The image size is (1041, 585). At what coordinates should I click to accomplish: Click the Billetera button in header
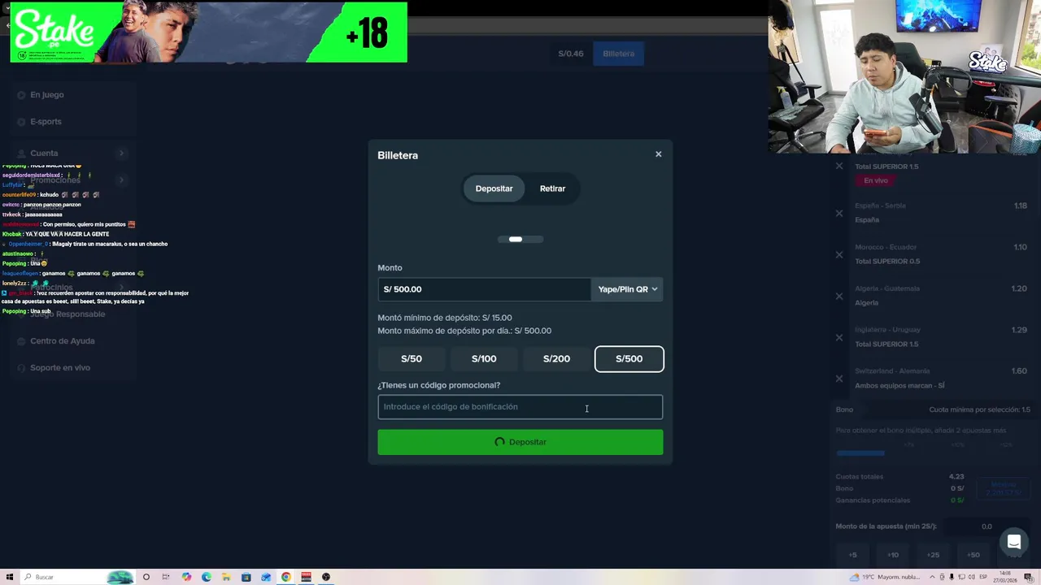pyautogui.click(x=618, y=54)
